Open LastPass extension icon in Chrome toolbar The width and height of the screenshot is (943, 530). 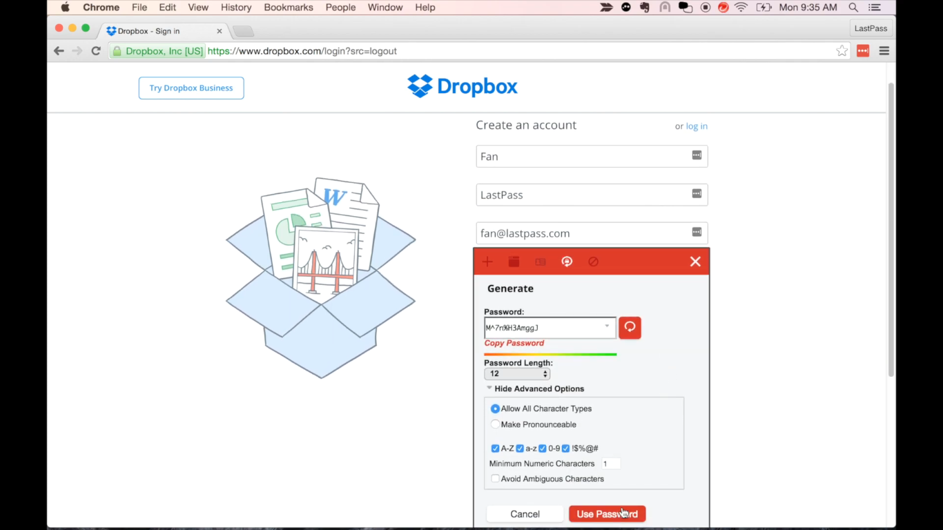pos(863,51)
